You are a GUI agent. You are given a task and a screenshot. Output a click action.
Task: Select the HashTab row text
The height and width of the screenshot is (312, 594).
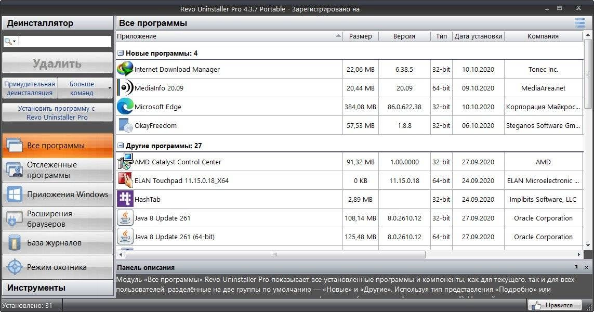[x=148, y=199]
